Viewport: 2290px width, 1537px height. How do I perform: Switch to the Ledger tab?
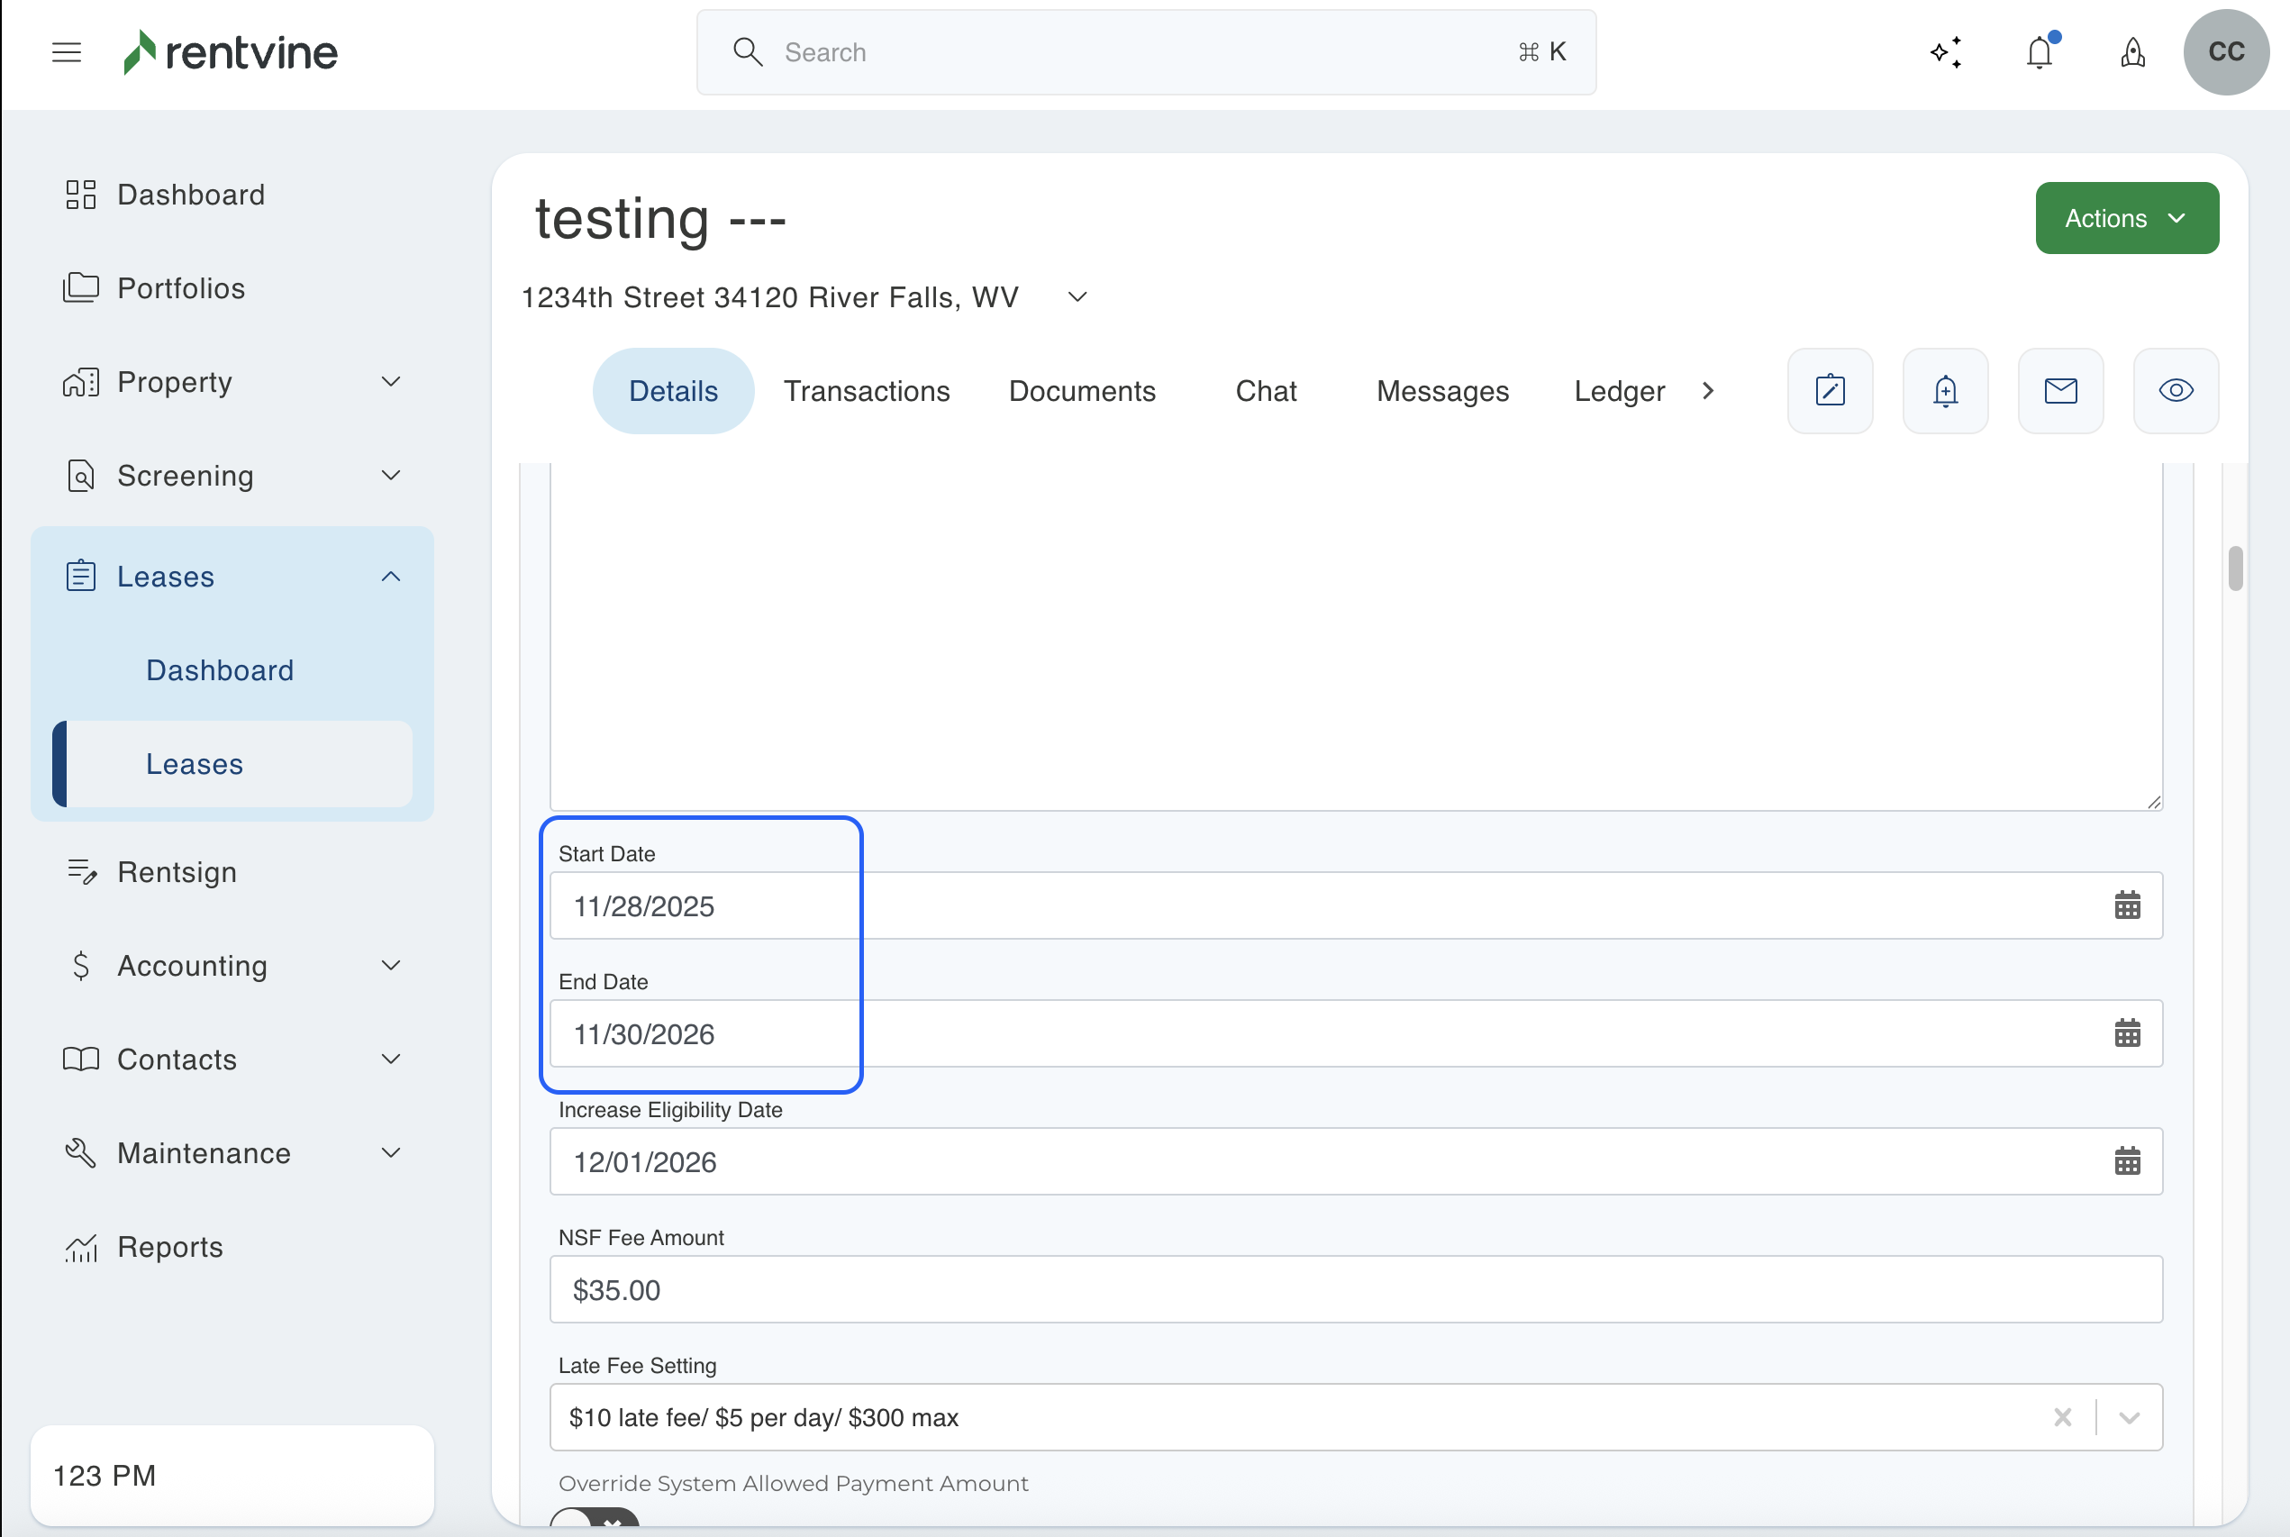tap(1619, 391)
